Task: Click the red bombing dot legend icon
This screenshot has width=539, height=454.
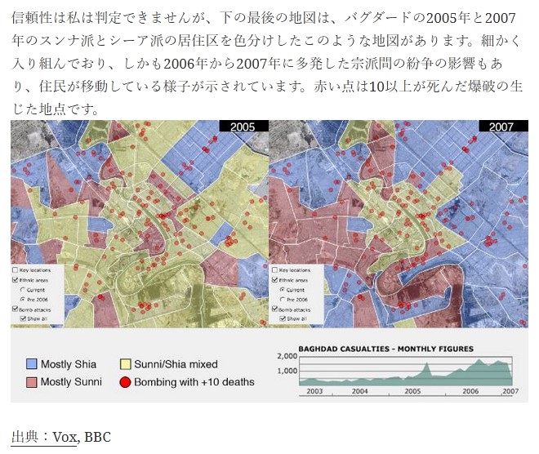Action: tap(125, 381)
